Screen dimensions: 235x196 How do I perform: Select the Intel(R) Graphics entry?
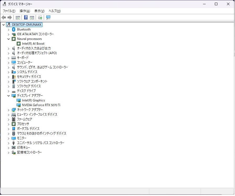tap(33, 100)
